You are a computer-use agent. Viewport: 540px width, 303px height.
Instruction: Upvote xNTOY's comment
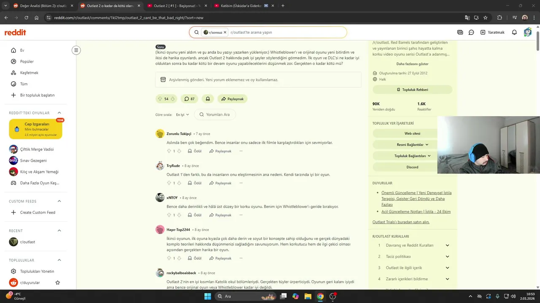(x=169, y=215)
